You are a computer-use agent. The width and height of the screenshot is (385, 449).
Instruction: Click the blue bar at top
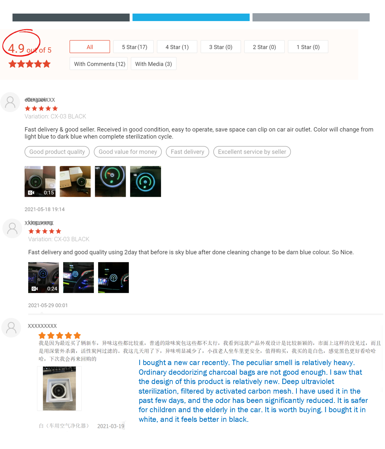pos(191,18)
